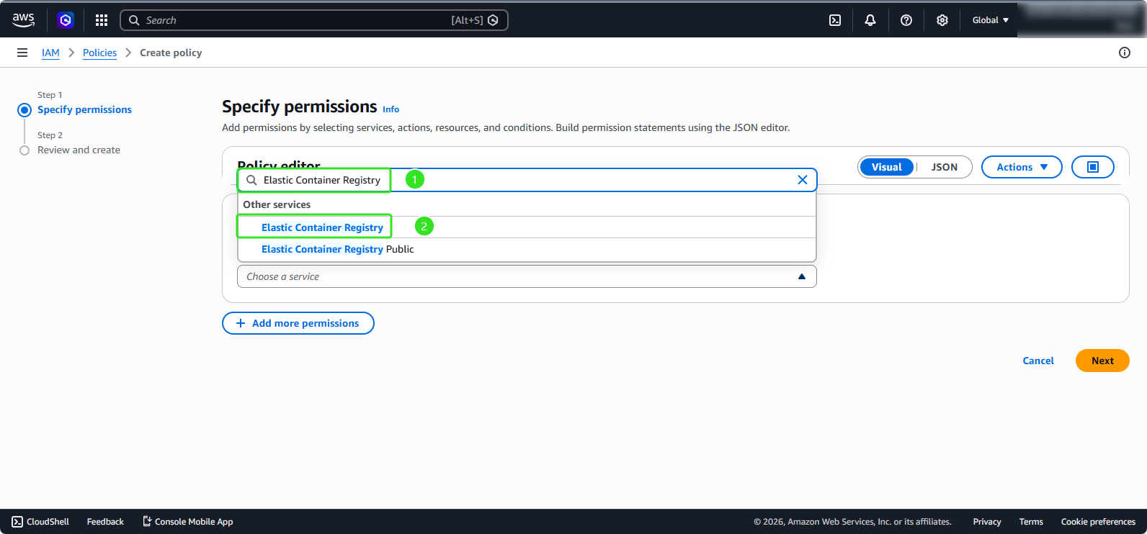The image size is (1147, 534).
Task: Click the Create policy breadcrumb text
Action: coord(171,53)
